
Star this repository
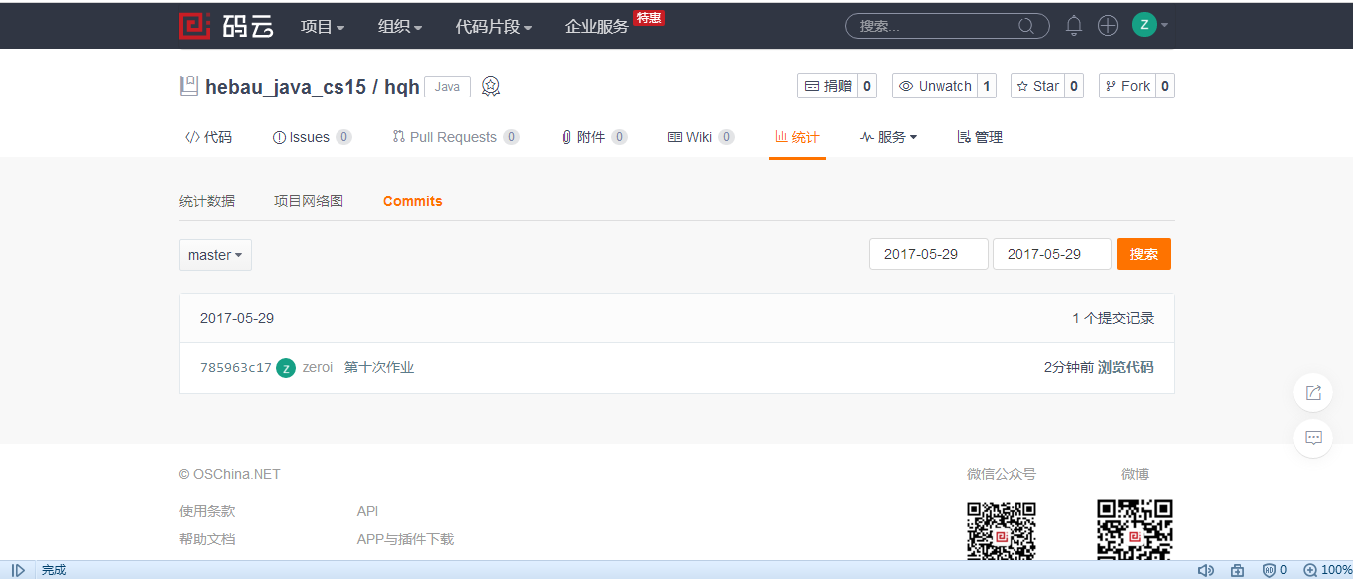(x=1037, y=86)
